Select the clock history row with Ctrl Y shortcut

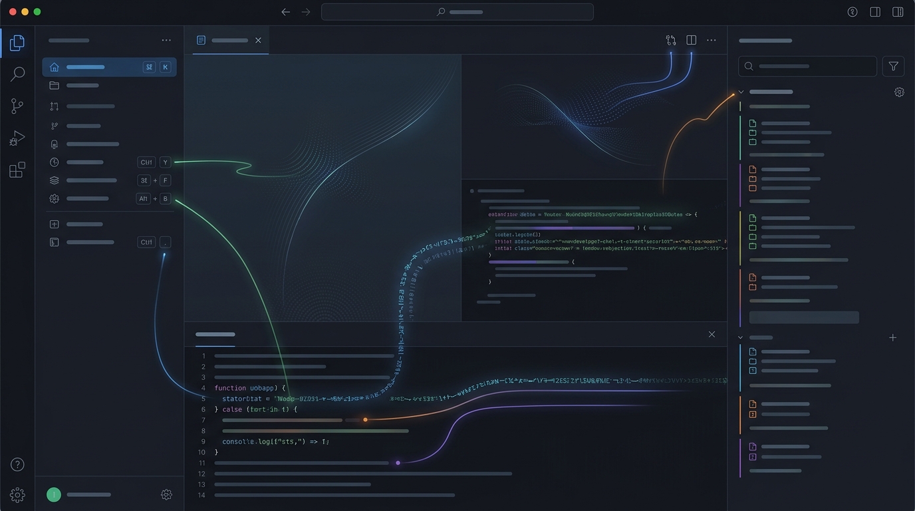coord(110,162)
